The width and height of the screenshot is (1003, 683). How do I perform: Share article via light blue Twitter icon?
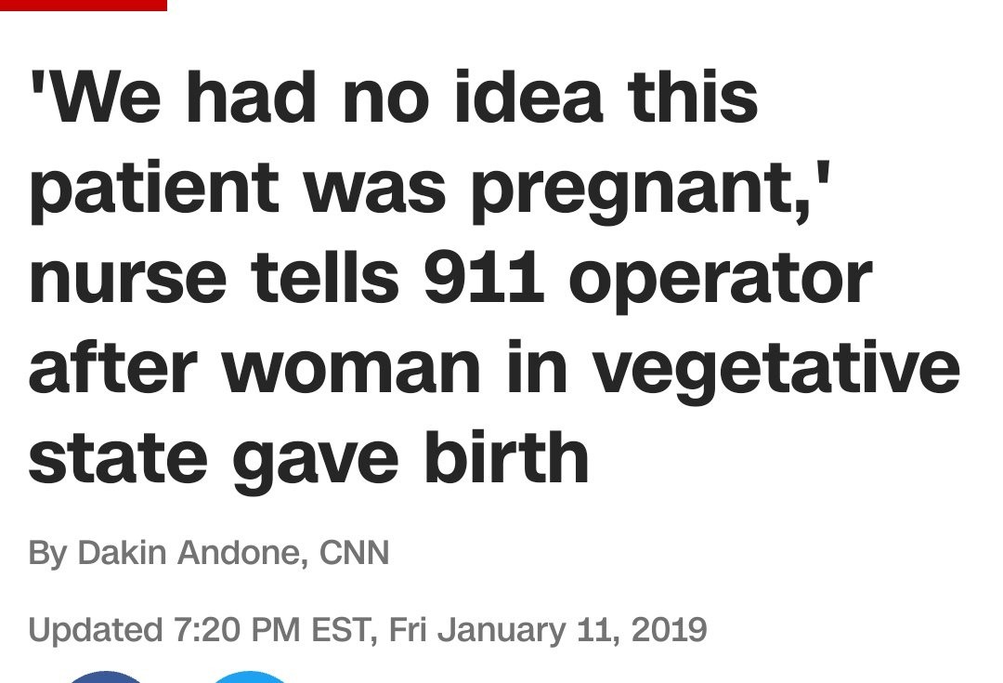(x=250, y=677)
